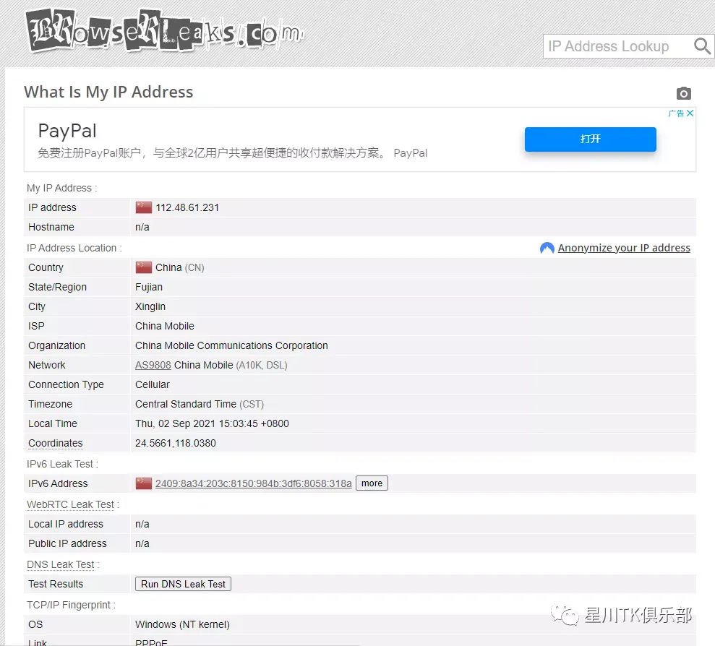Screen dimensions: 715x646
Task: Click the Fujian region value
Action: coord(149,287)
